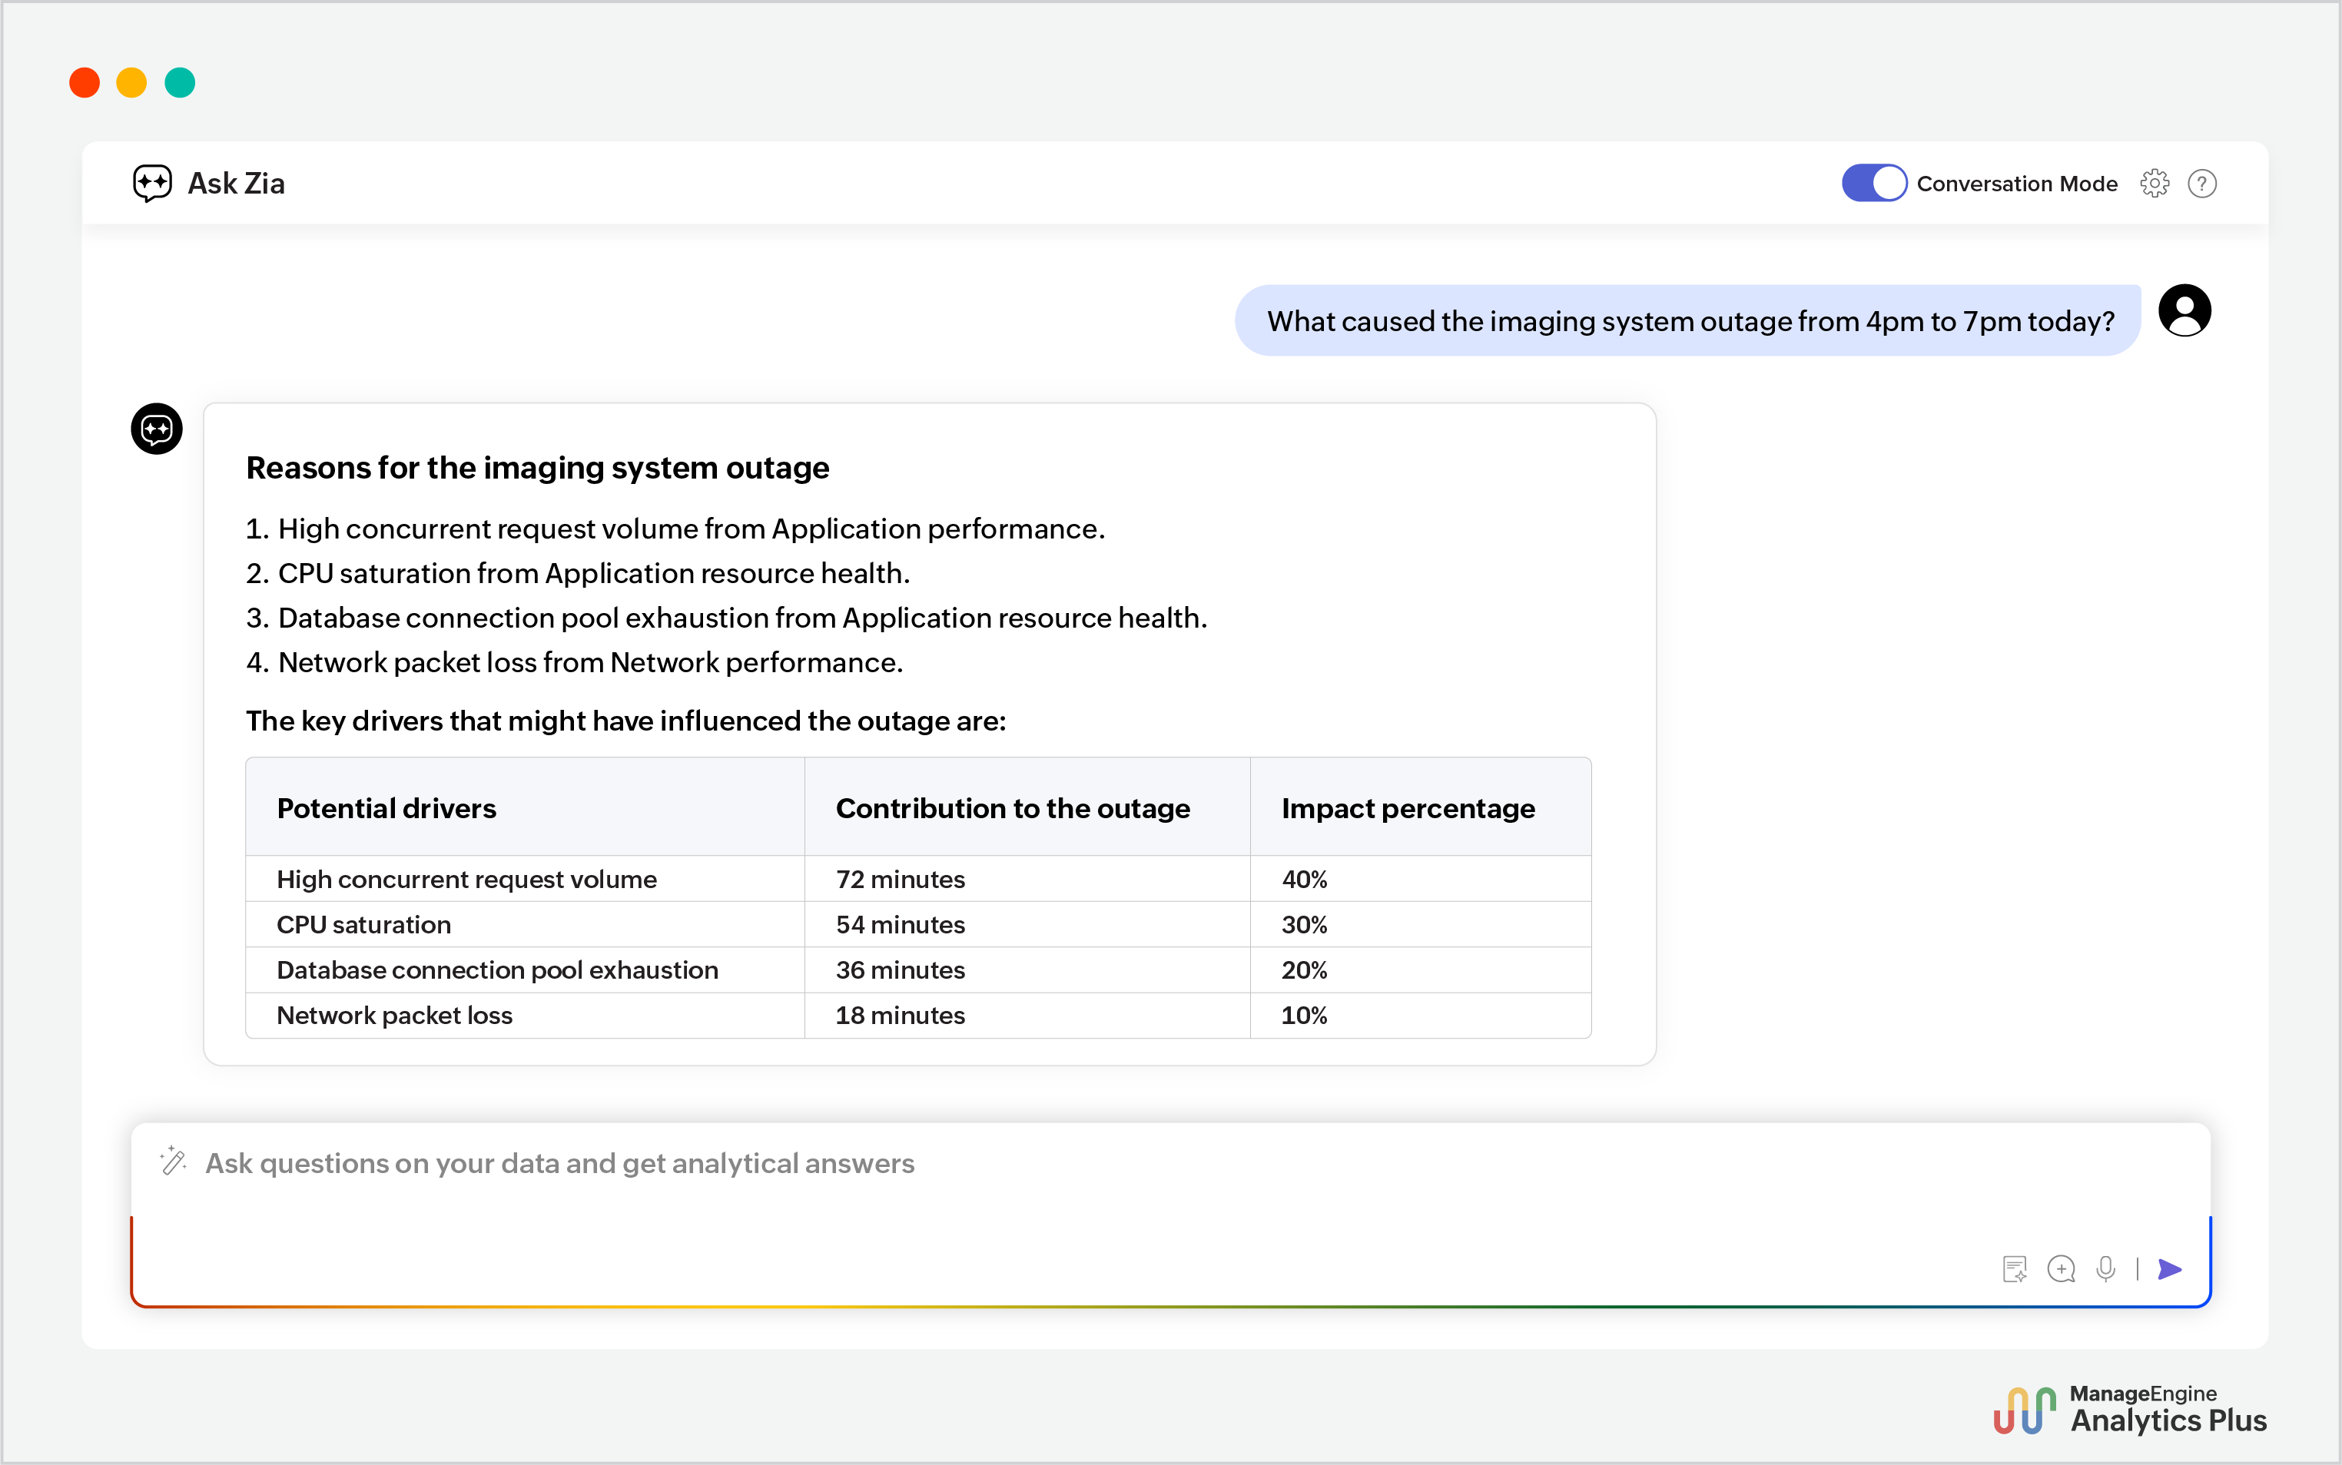Select the user question about imaging outage
The width and height of the screenshot is (2342, 1465).
[x=1690, y=320]
